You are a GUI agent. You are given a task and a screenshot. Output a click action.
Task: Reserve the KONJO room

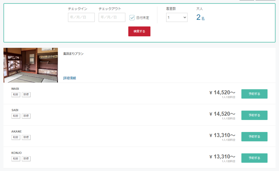pyautogui.click(x=254, y=158)
